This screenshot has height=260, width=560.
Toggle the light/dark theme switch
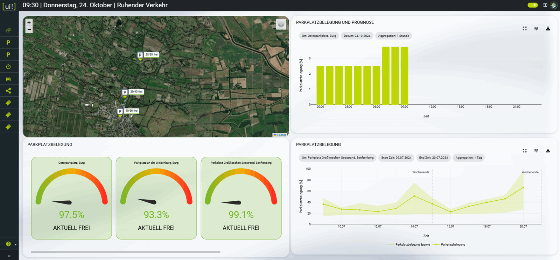pos(532,5)
